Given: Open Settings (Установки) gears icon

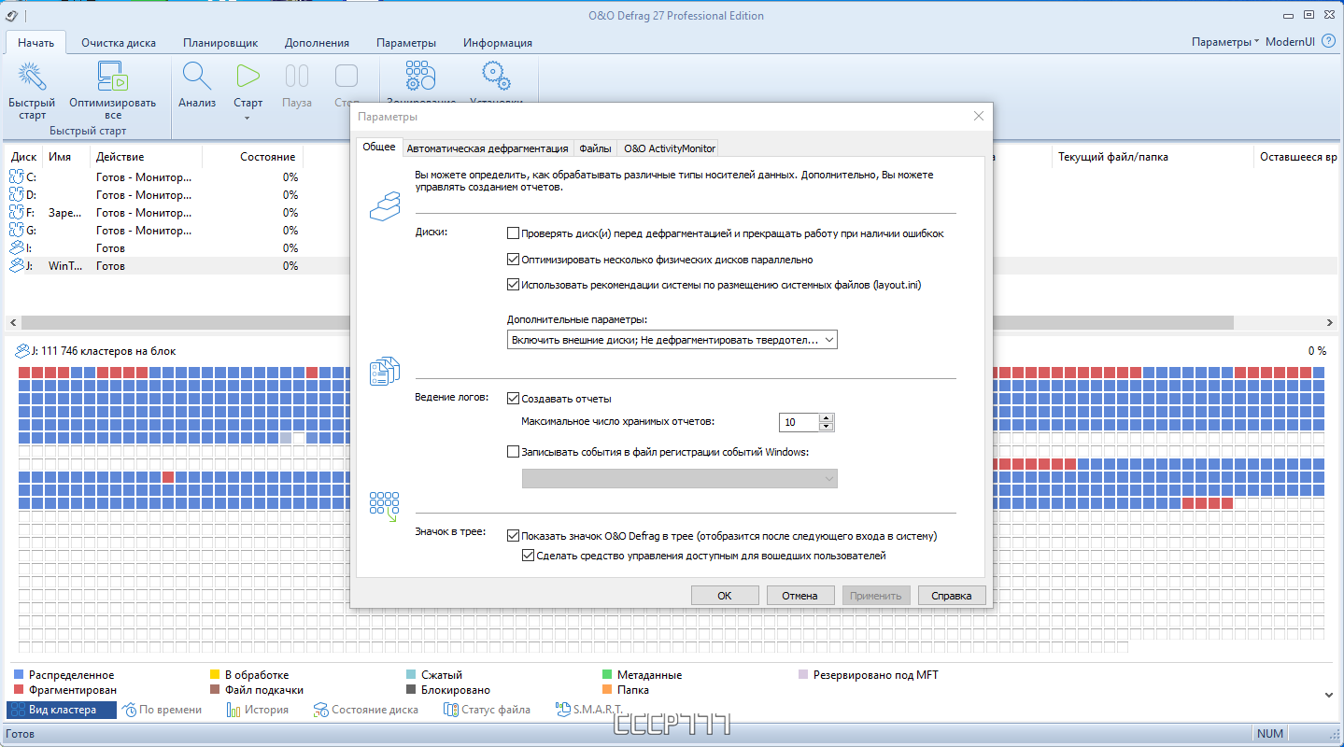Looking at the screenshot, I should (x=495, y=77).
